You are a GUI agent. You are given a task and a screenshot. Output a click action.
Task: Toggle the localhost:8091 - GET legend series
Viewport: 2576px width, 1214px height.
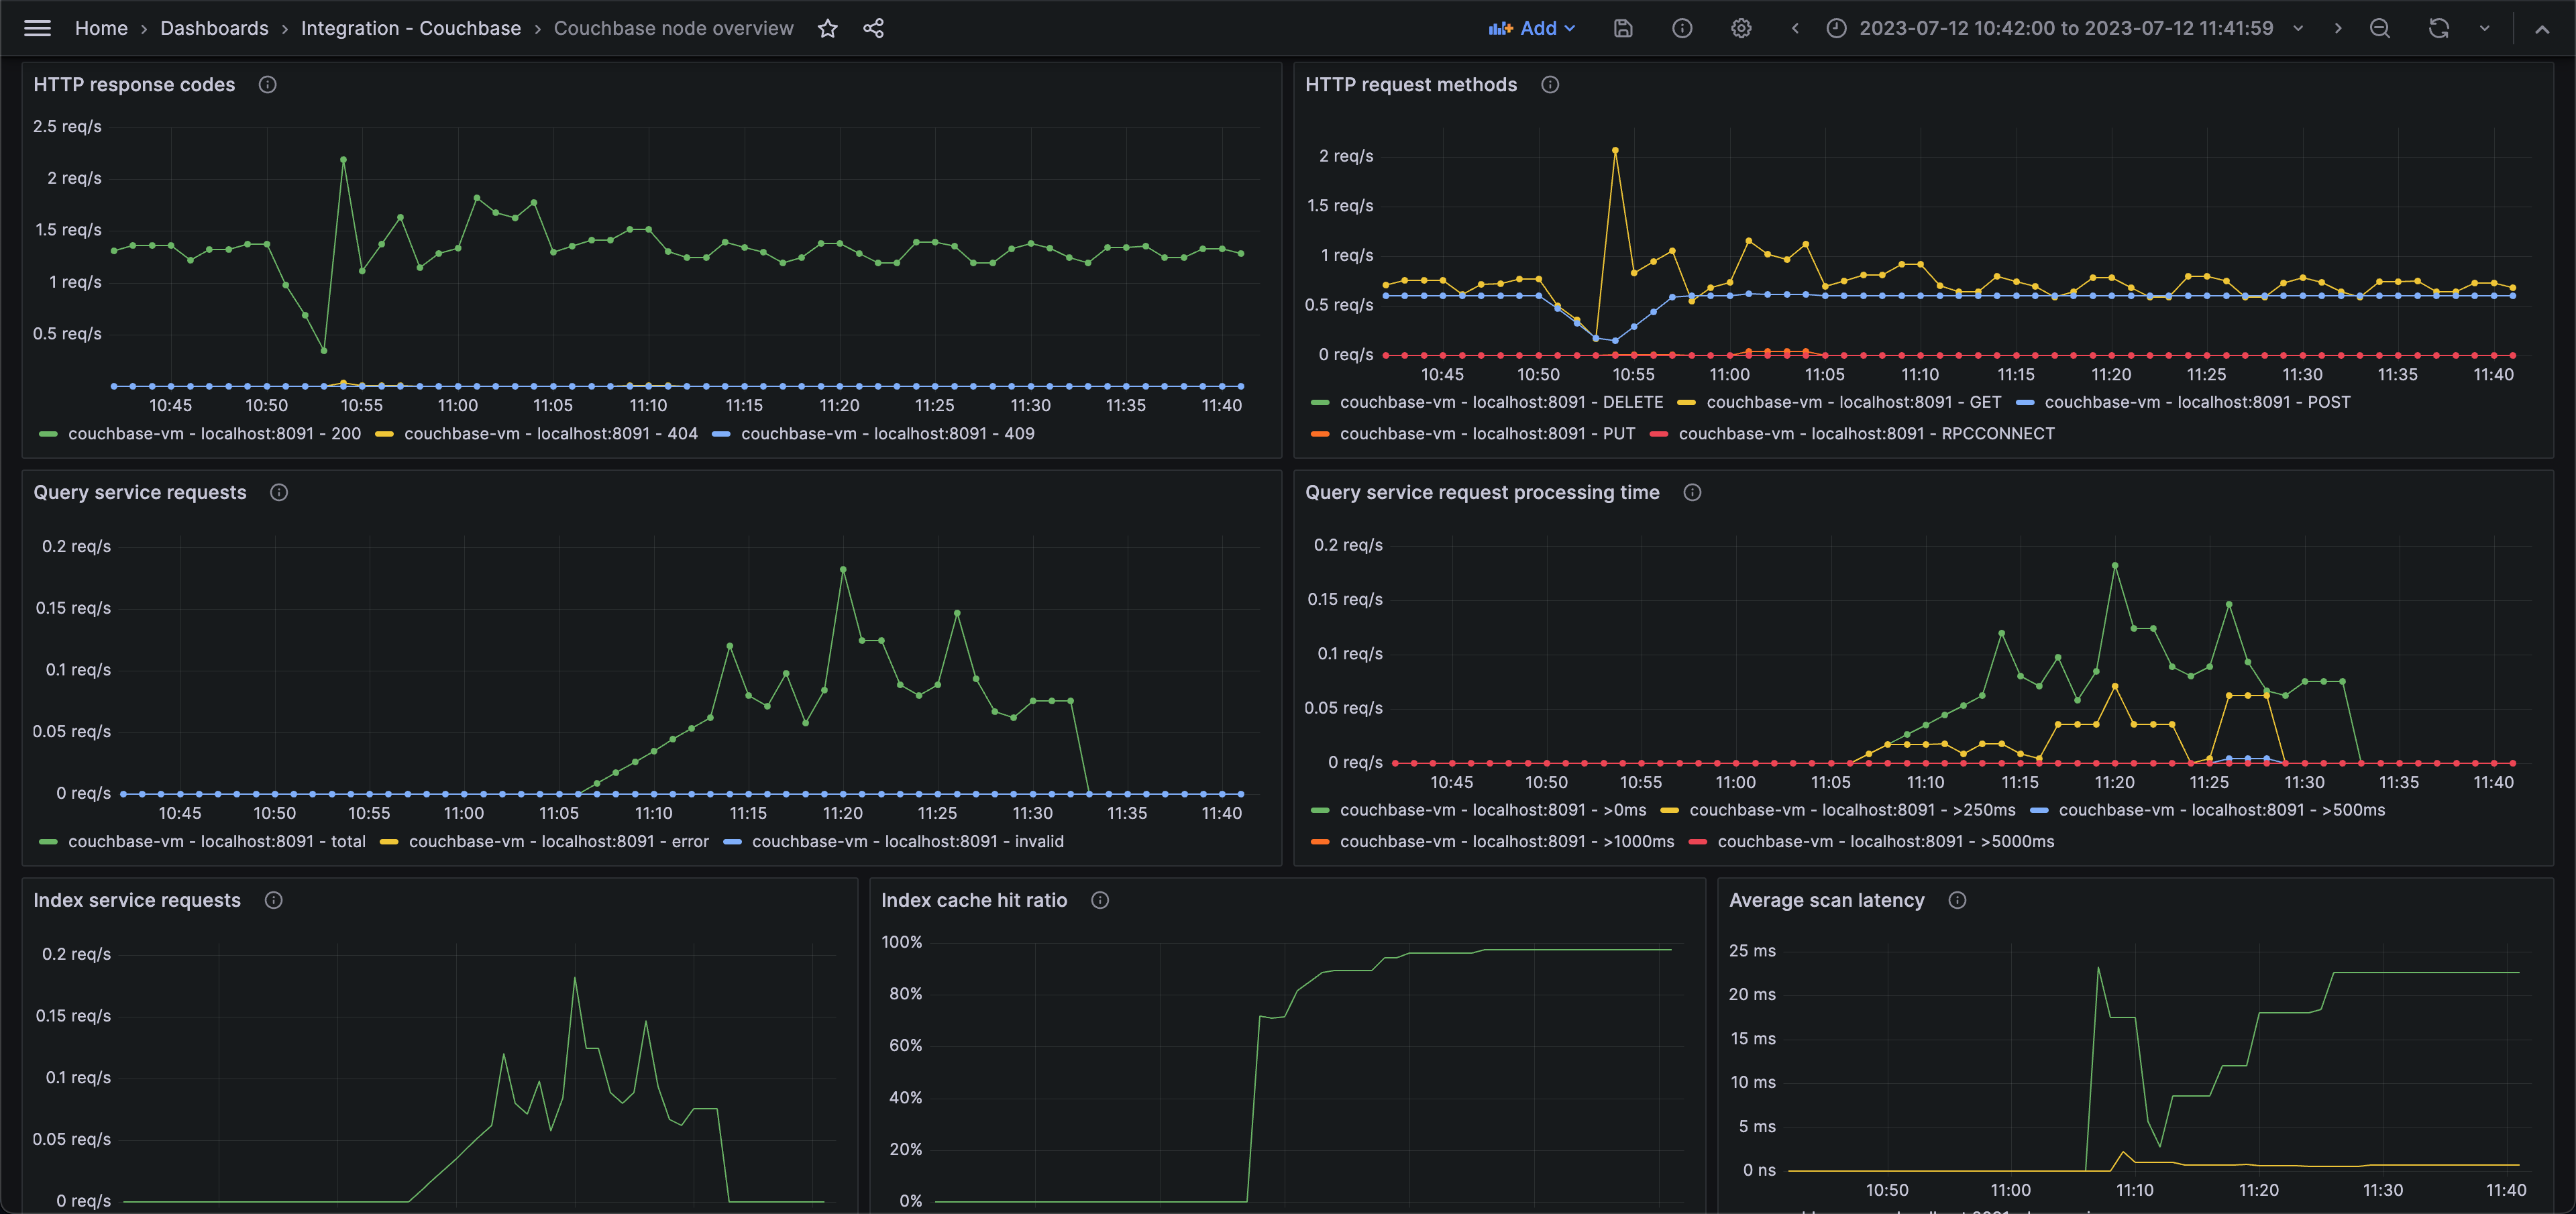(1853, 402)
